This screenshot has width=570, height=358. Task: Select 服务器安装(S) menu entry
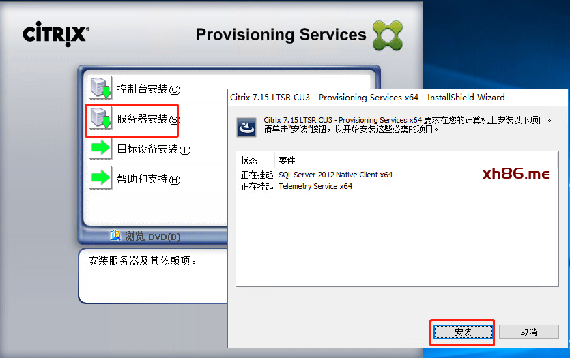pyautogui.click(x=148, y=119)
